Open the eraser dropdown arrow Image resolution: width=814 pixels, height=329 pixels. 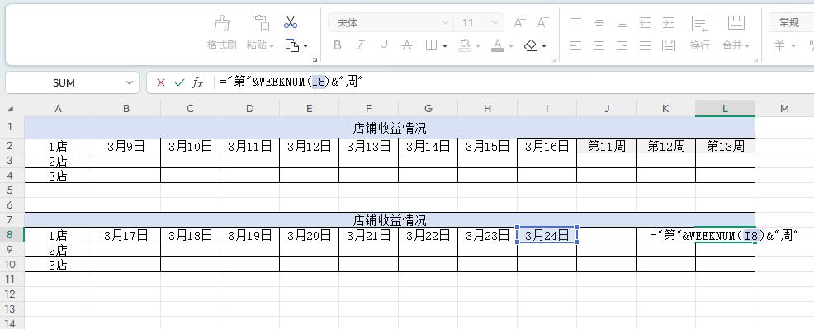544,45
